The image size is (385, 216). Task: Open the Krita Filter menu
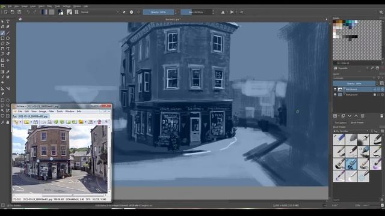coord(49,6)
